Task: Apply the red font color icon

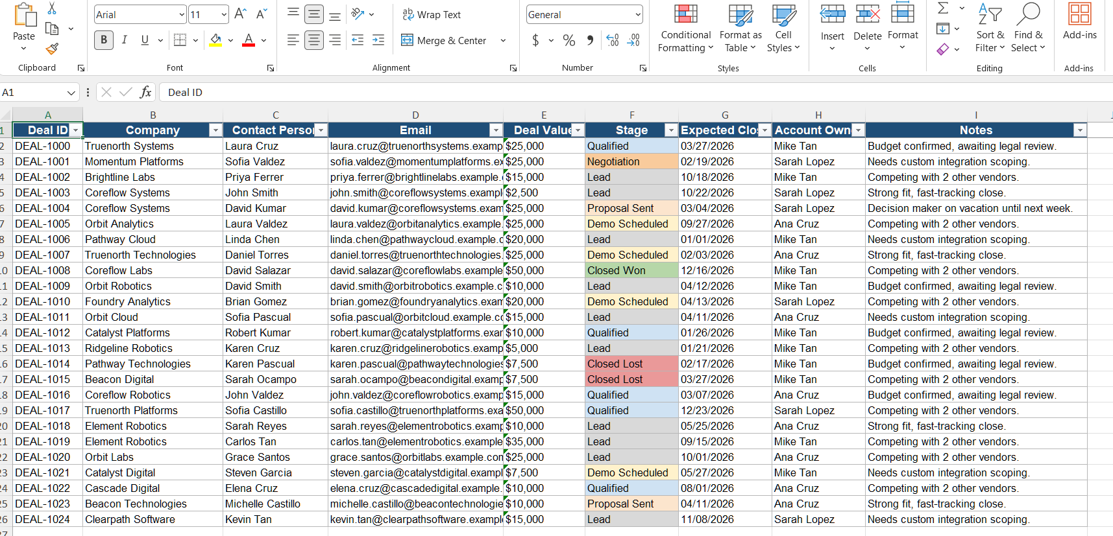Action: coord(248,40)
